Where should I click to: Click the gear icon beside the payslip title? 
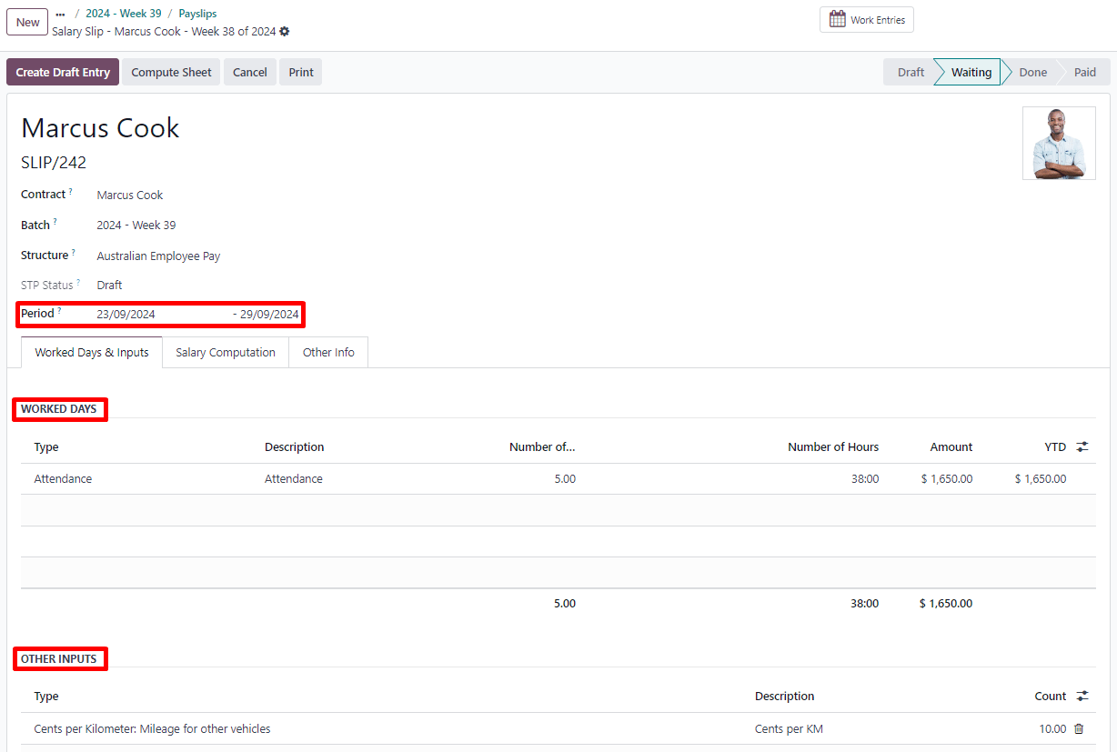285,32
